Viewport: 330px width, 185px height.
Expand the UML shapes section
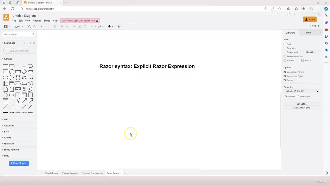click(6, 156)
